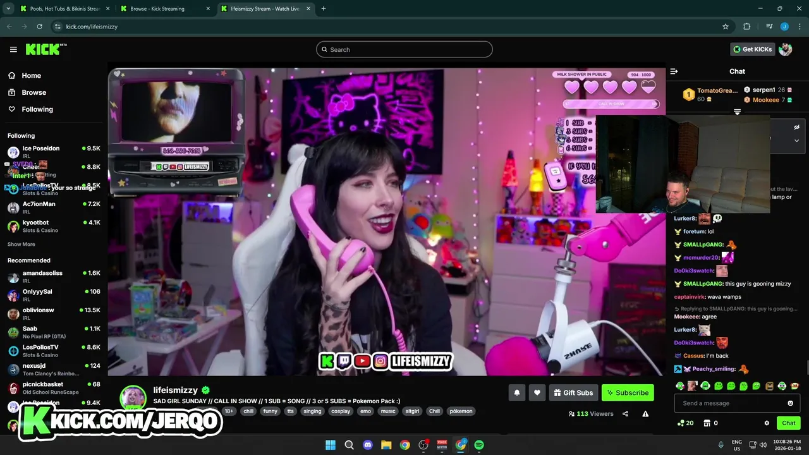
Task: Open browser extensions puzzle icon
Action: coord(746,27)
